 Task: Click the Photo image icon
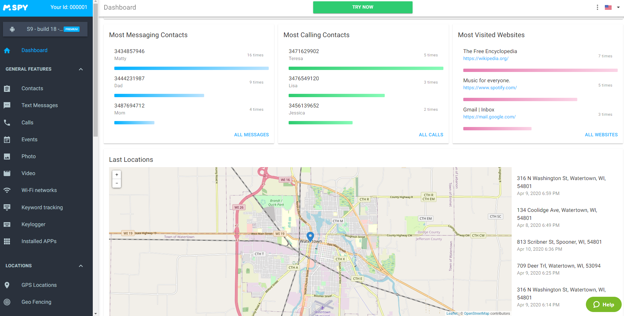(7, 157)
